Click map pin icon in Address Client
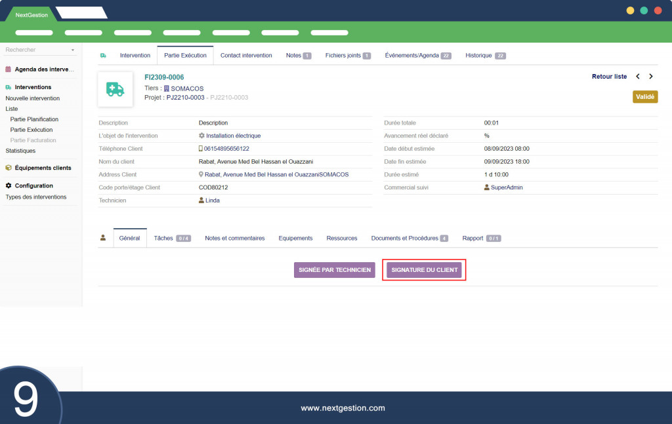The image size is (672, 424). click(x=201, y=174)
